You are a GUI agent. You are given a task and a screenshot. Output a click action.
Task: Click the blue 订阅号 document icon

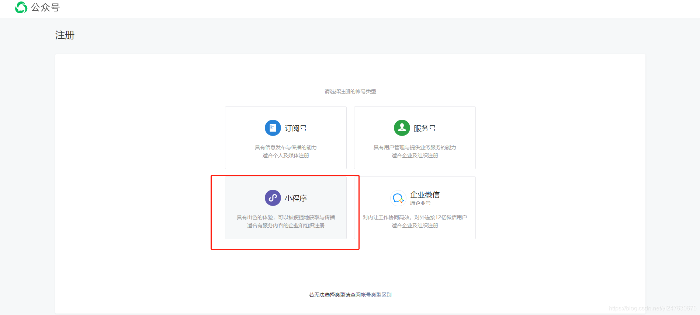point(273,128)
